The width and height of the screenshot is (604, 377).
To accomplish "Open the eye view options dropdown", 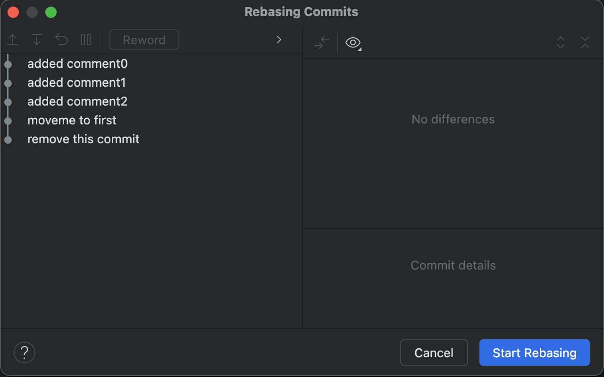I will 353,43.
